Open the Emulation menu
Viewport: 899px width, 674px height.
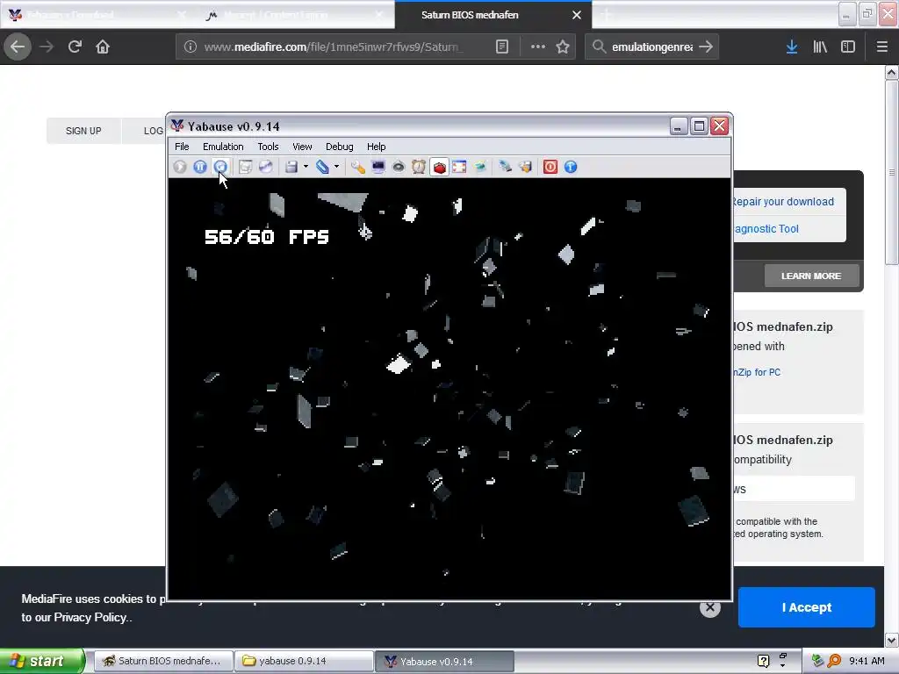tap(223, 147)
